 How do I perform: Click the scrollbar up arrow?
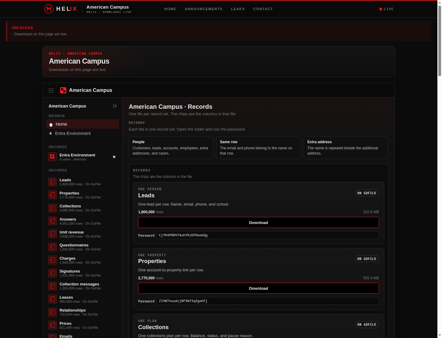point(440,2)
